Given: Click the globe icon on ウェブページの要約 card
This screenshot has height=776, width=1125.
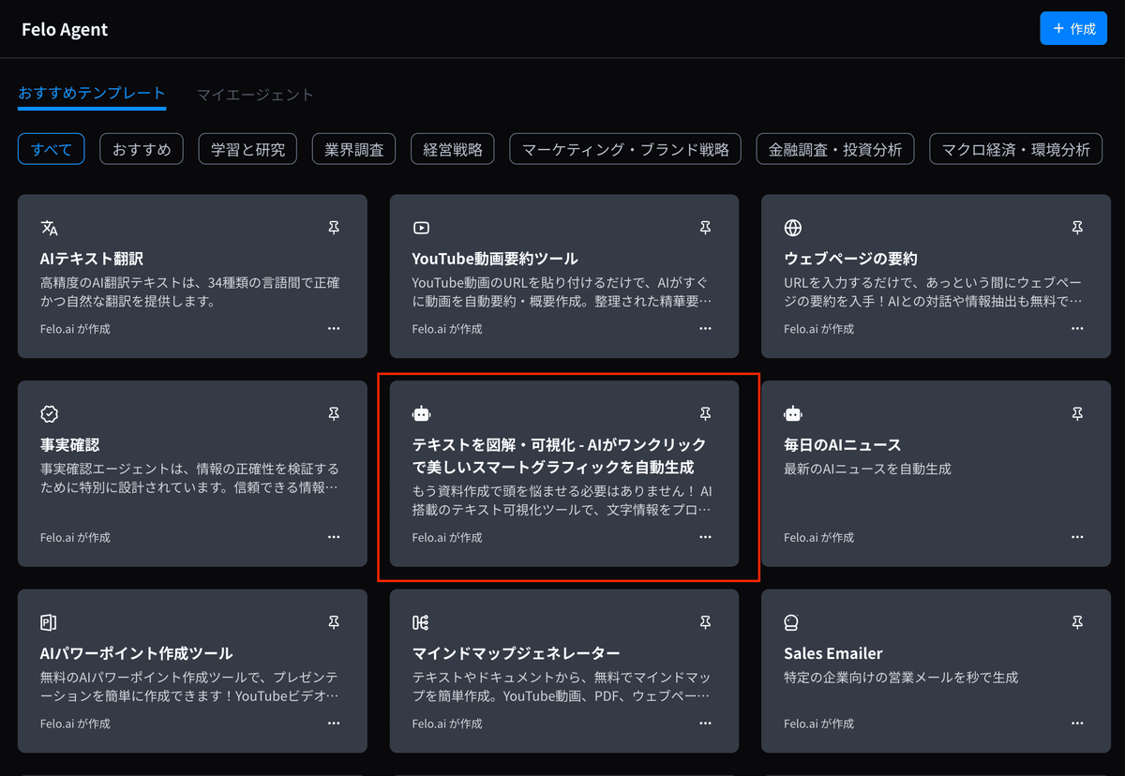Looking at the screenshot, I should [x=793, y=227].
